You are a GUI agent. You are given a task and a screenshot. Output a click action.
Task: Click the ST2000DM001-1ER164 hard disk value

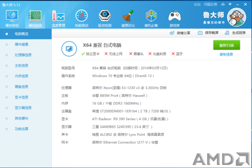click(x=131, y=111)
